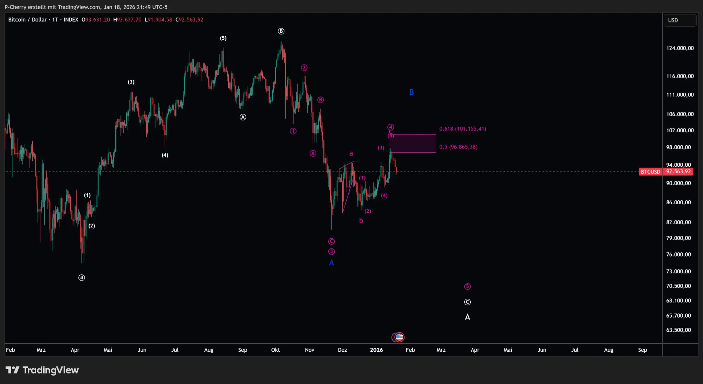Click the Bitcoin / Dollar symbol name
Viewport: 703px width, 384px height.
click(x=27, y=20)
